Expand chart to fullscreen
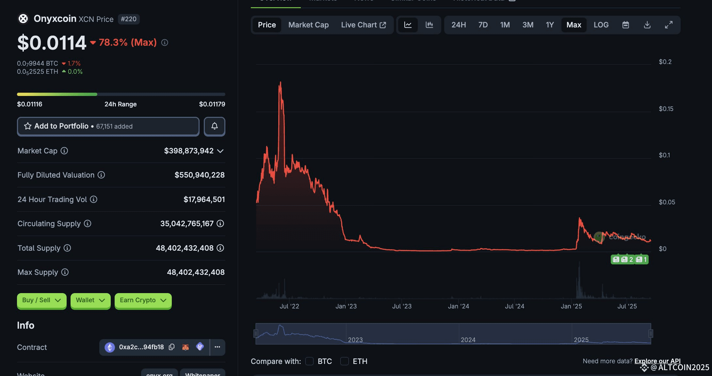The height and width of the screenshot is (376, 712). pyautogui.click(x=669, y=25)
